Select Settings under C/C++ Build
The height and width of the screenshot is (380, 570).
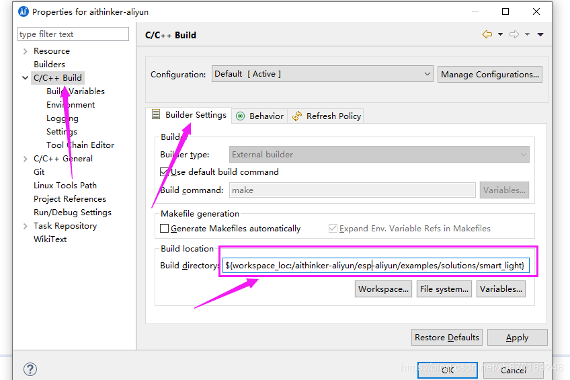click(x=62, y=132)
